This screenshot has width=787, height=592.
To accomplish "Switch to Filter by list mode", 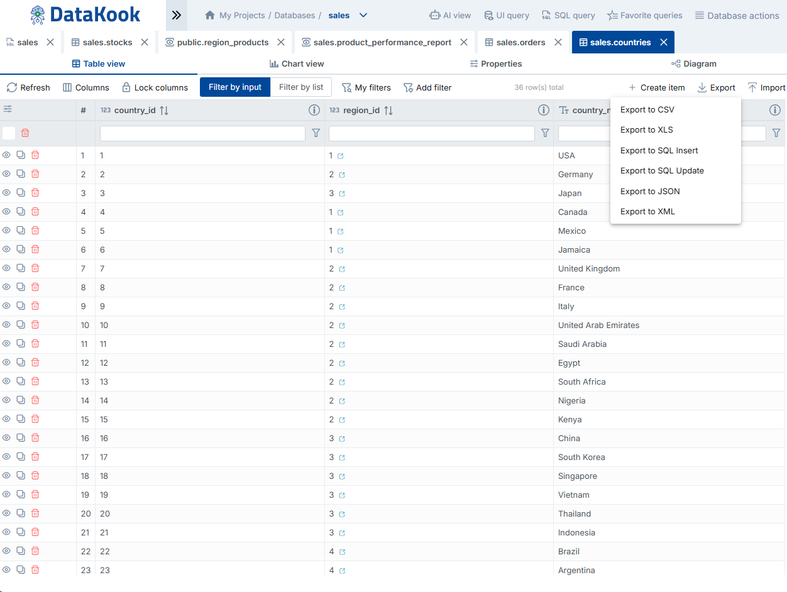I will point(300,87).
